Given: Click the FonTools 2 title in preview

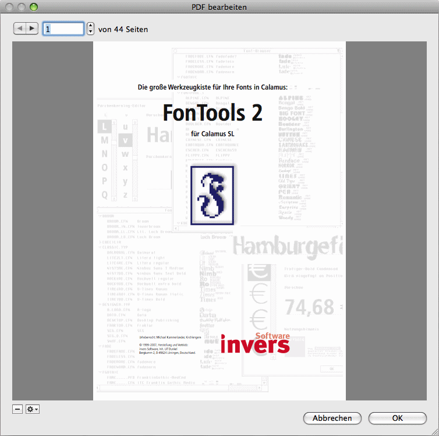Looking at the screenshot, I should [213, 112].
